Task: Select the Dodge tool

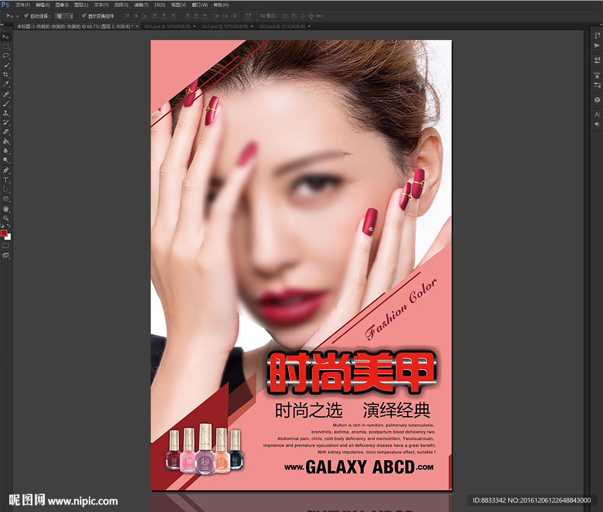Action: (x=6, y=160)
